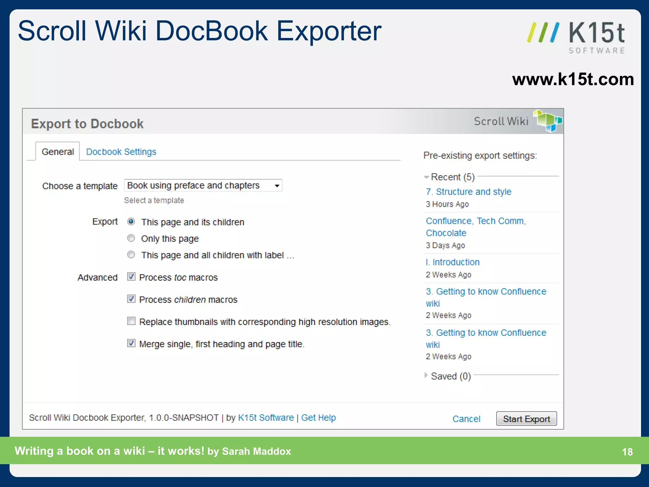This screenshot has width=649, height=487.
Task: Open '7. Structure and style' export setting
Action: 468,192
